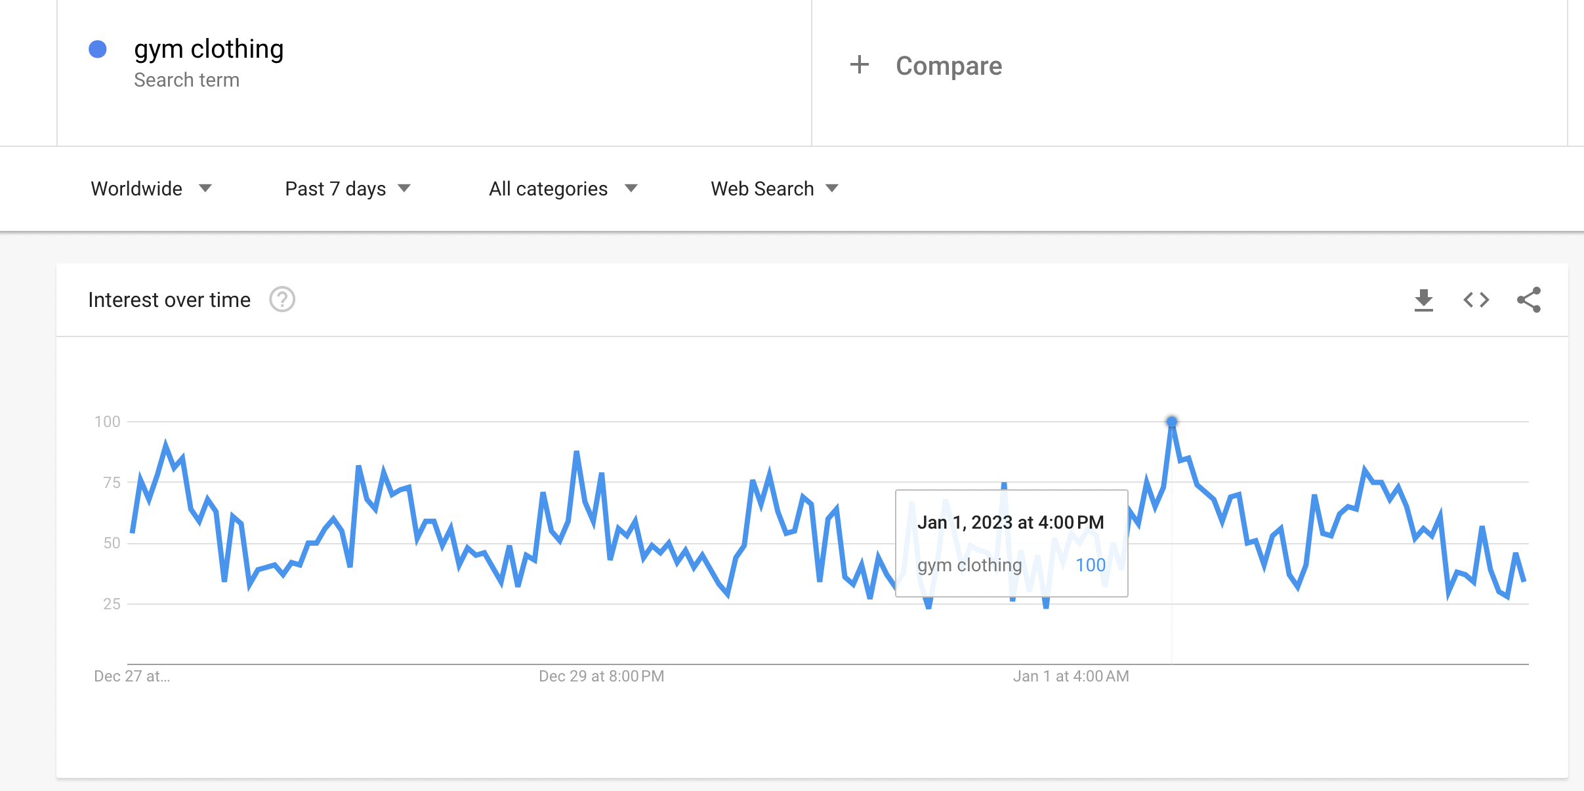Open help tooltip beside Interest over time
This screenshot has width=1584, height=791.
click(x=282, y=300)
